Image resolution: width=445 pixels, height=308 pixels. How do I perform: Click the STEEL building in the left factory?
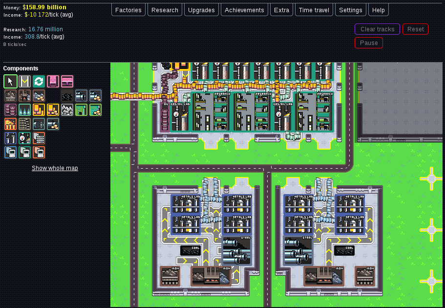click(236, 250)
